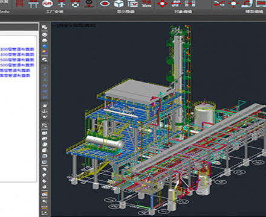The height and width of the screenshot is (217, 266).
Task: Open the last 层管道布置图 link in the list
Action: (x=15, y=75)
